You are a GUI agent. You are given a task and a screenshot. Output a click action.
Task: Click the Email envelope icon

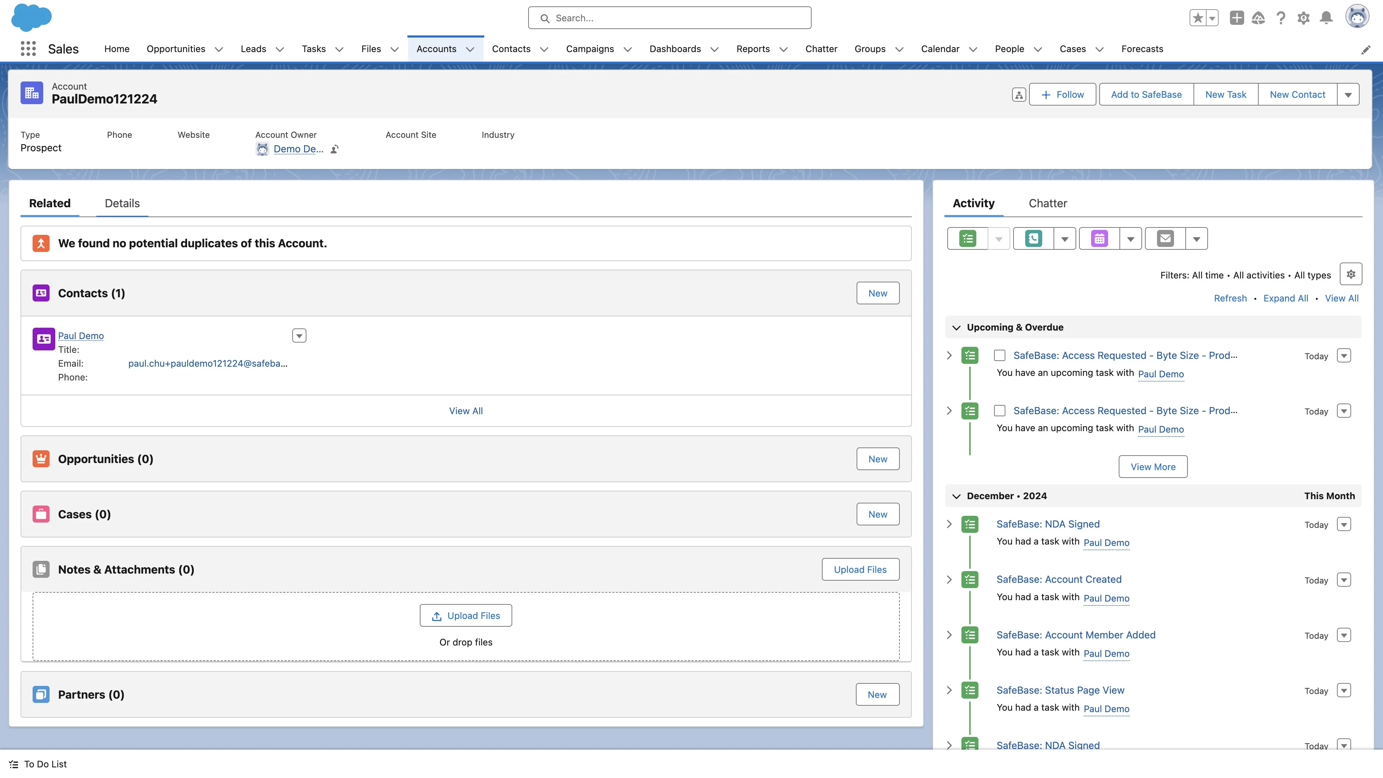click(1165, 238)
